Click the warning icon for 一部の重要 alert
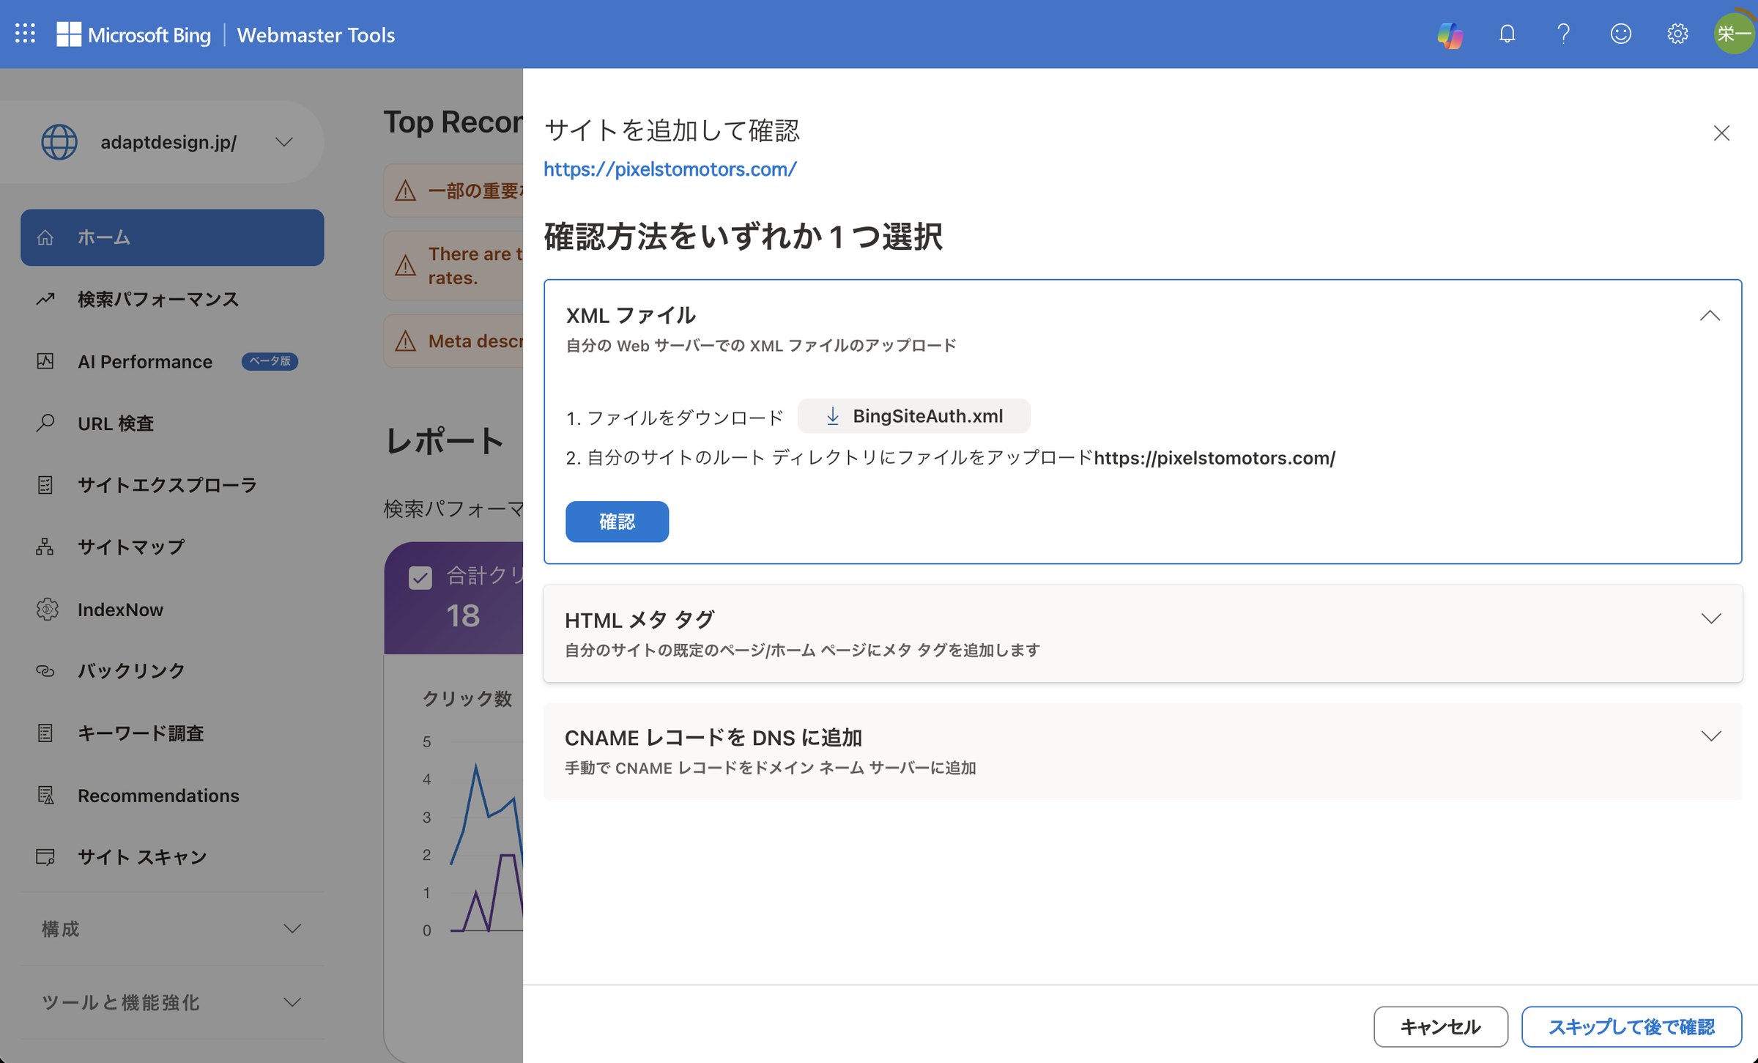This screenshot has height=1063, width=1758. (x=405, y=191)
